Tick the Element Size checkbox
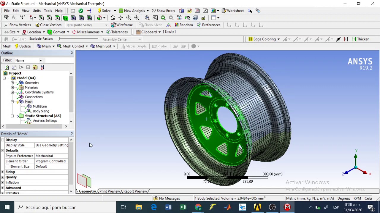 click(x=7, y=167)
